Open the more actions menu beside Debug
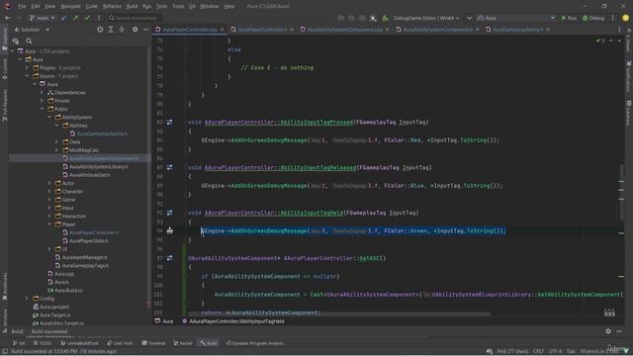 point(613,18)
